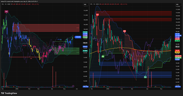Screen dimensions: 183x96
Task: Select the magenta Sell signal label on left chart
Action: tap(6, 11)
